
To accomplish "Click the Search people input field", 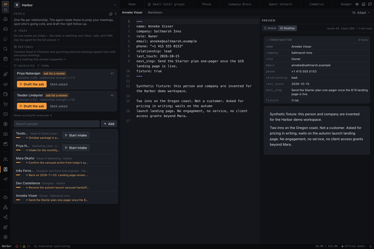I will coord(57,124).
